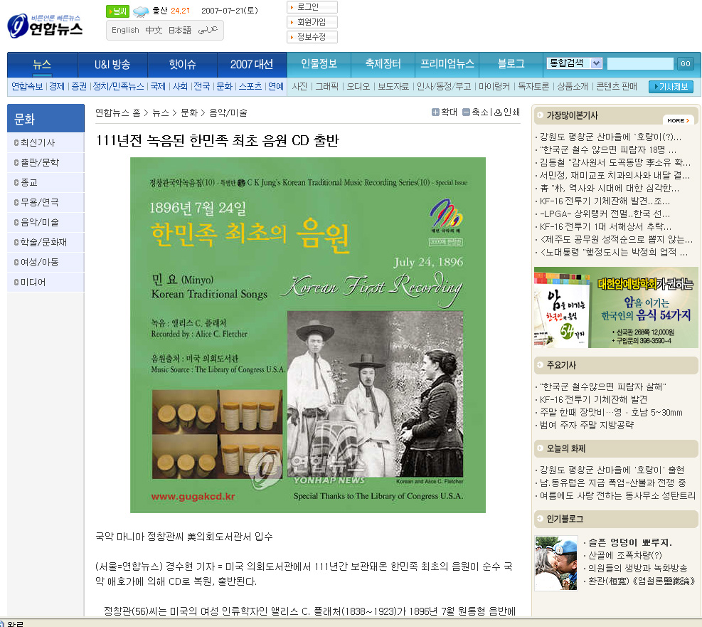Open blog post '슬픈 엉덩이 뽀루지.'
Screen dimensions: 702x627
pos(630,543)
